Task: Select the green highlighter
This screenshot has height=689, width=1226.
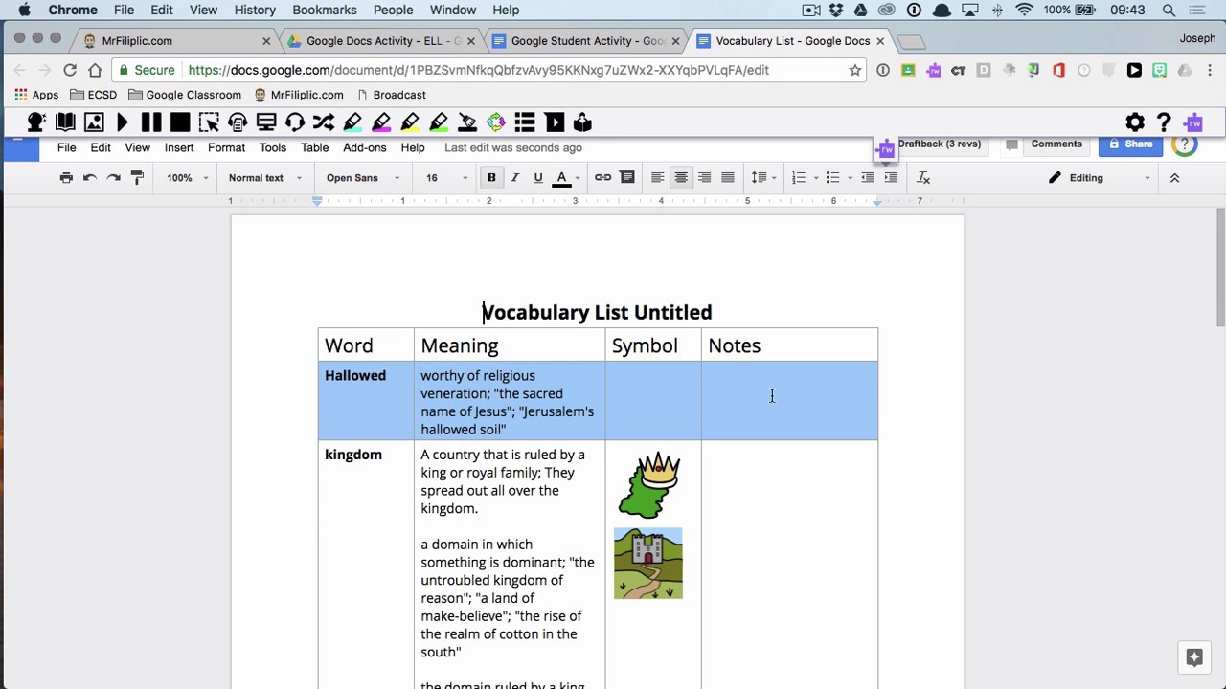Action: [439, 122]
